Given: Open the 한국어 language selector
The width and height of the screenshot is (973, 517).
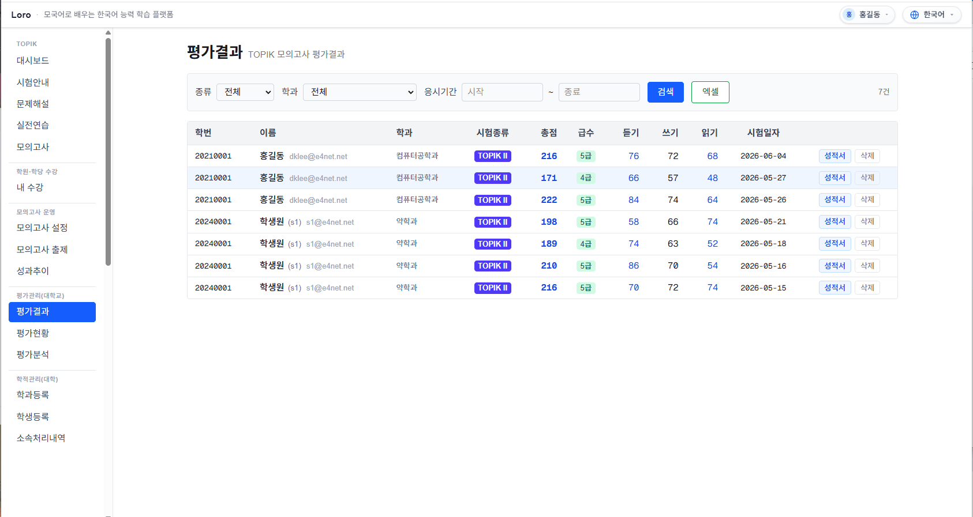Looking at the screenshot, I should 932,14.
